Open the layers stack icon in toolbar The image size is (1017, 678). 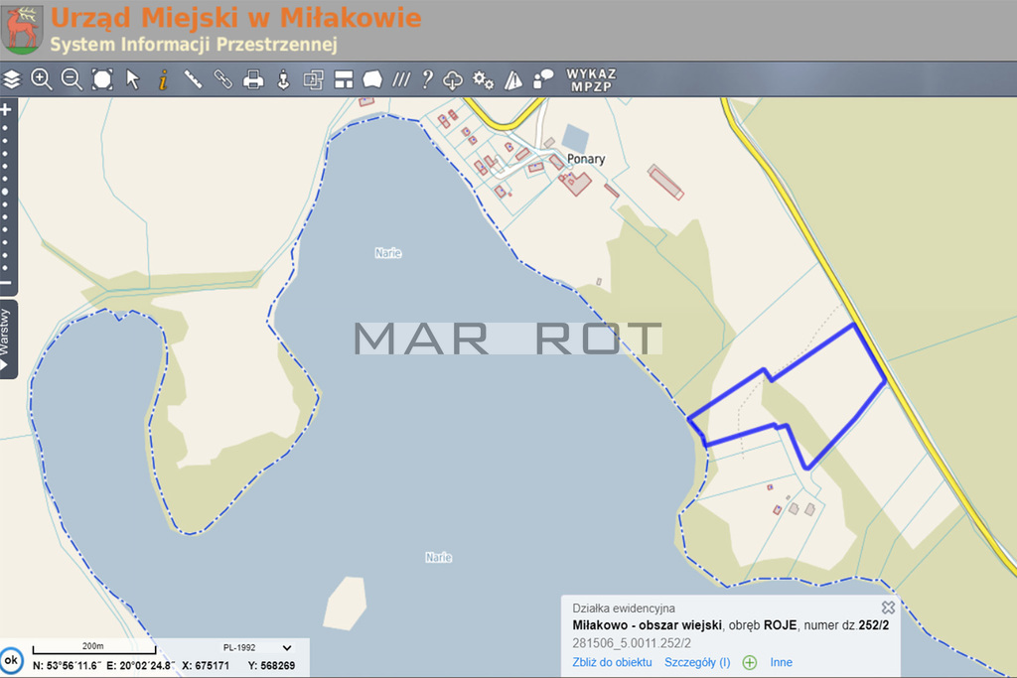coord(11,79)
